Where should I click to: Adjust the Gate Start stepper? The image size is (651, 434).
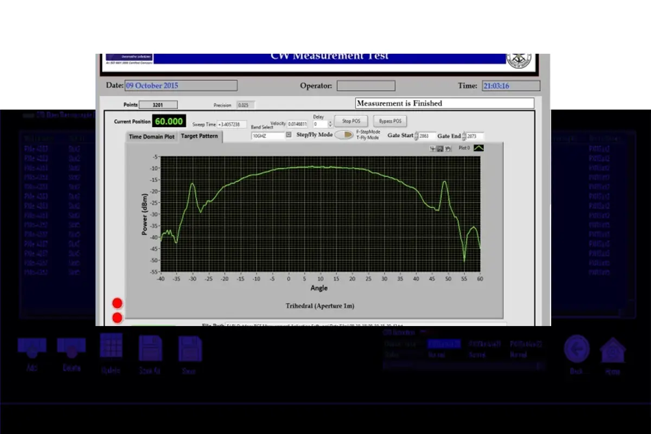tap(416, 136)
